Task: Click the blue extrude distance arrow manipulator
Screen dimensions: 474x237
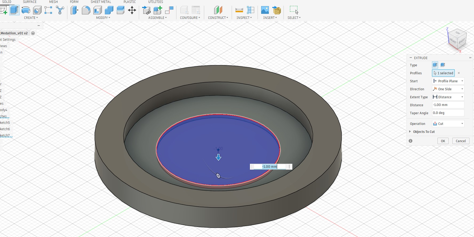Action: (x=218, y=157)
